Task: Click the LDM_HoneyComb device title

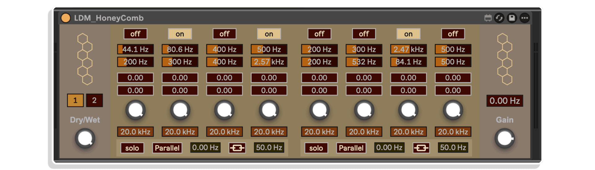Action: click(x=109, y=18)
